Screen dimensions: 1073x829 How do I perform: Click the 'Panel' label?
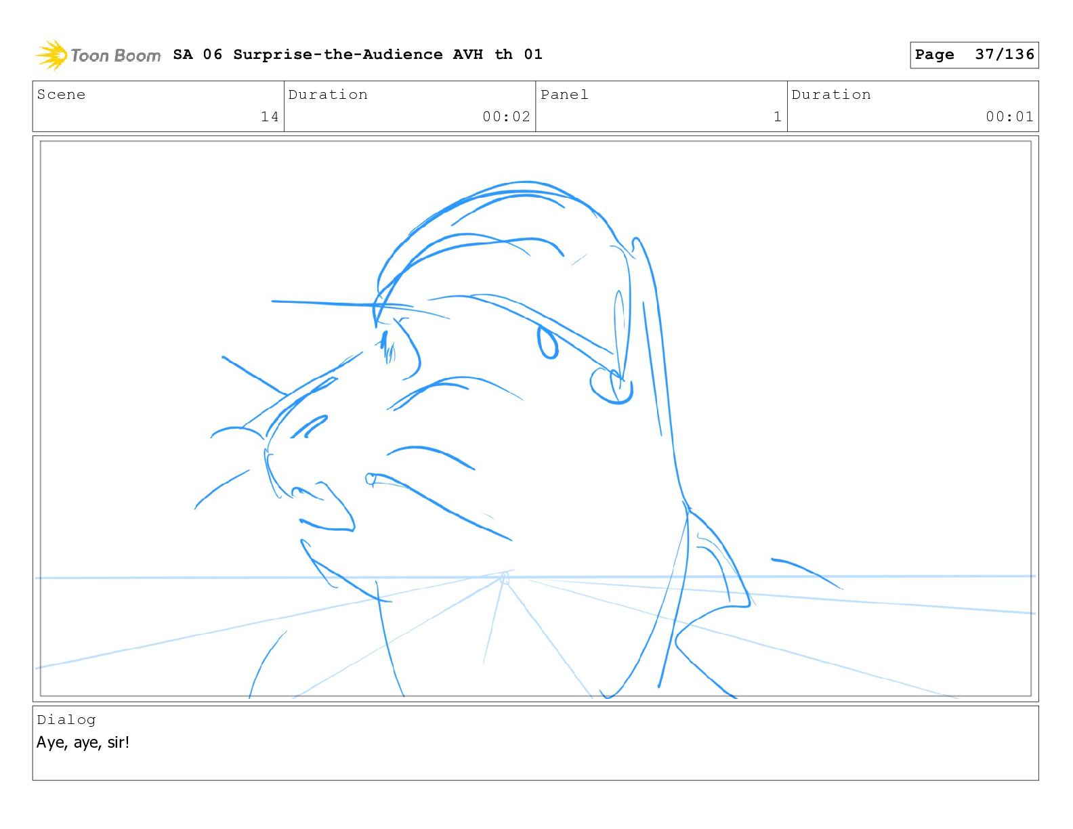[x=564, y=94]
